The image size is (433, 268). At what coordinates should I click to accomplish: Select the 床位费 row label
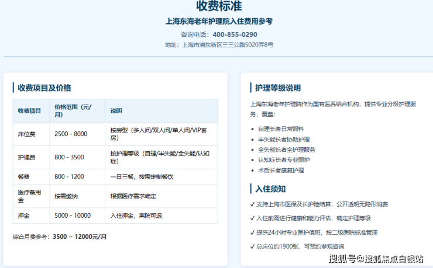click(26, 134)
